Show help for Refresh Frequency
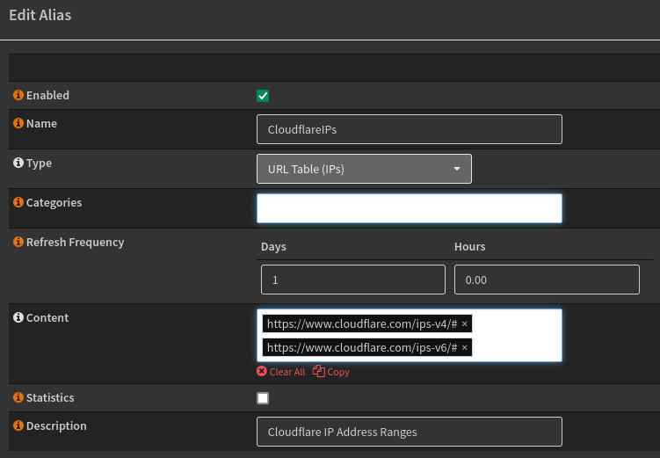 point(18,242)
